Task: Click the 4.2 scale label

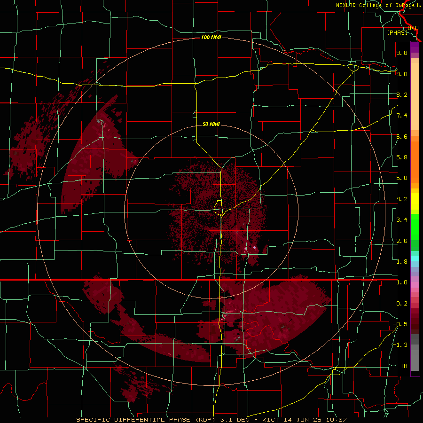Action: tap(402, 199)
